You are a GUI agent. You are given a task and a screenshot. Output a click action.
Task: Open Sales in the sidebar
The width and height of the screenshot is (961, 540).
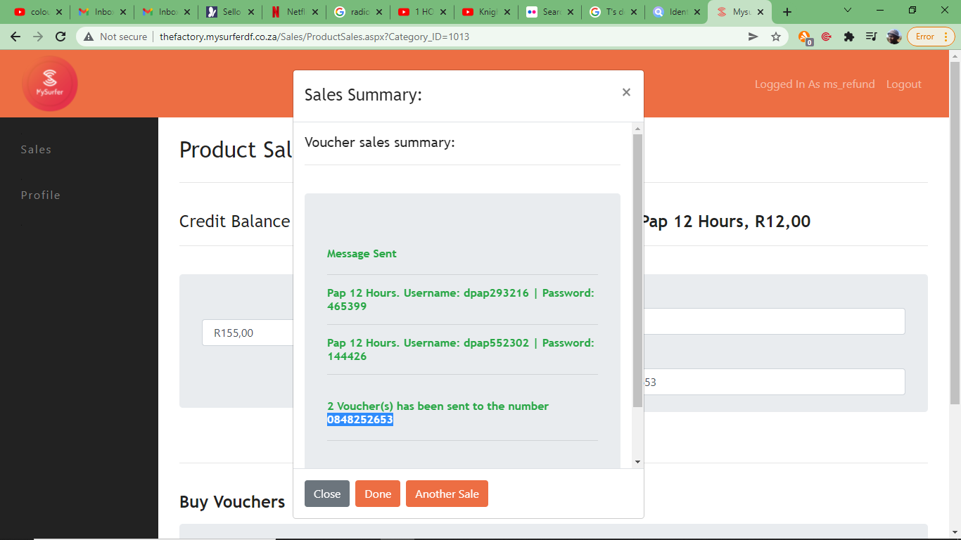click(x=36, y=149)
